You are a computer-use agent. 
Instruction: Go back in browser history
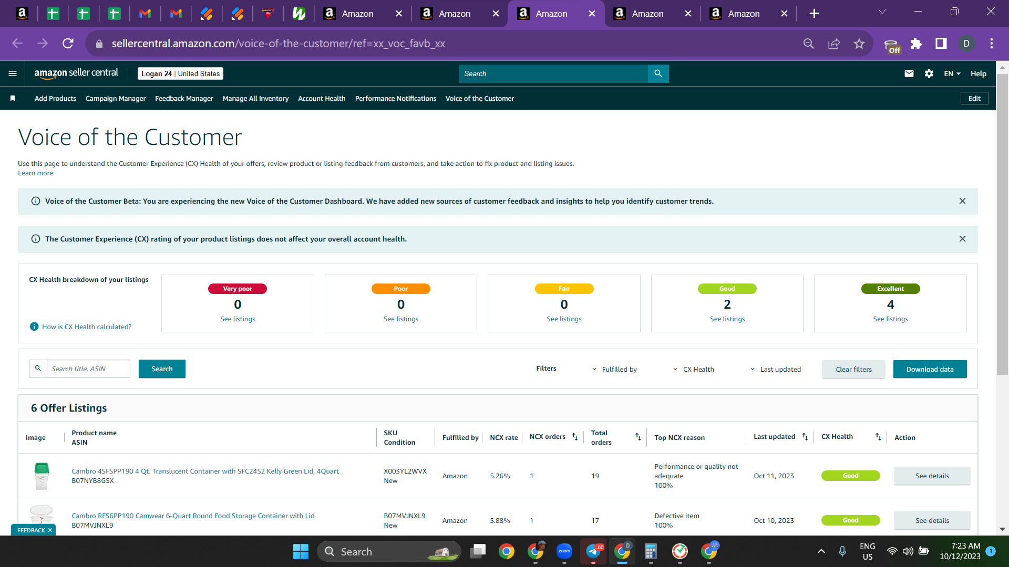point(17,44)
